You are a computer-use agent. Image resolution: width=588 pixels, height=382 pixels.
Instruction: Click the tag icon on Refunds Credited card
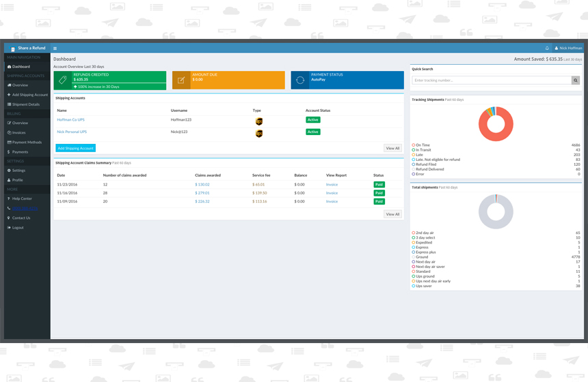[63, 80]
